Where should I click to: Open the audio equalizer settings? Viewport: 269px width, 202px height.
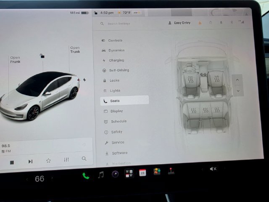click(x=66, y=159)
